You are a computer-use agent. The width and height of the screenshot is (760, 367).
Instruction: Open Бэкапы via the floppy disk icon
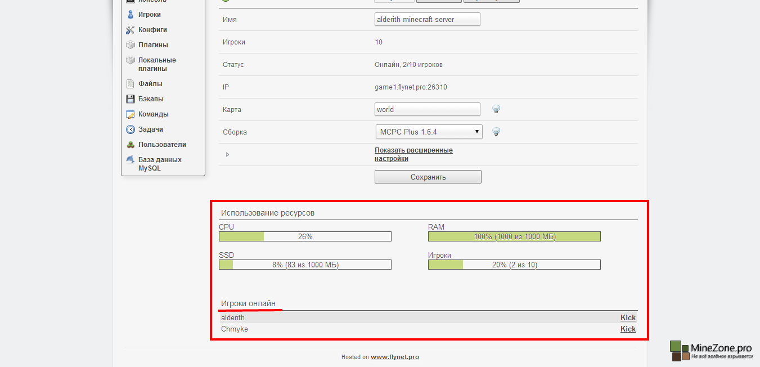pyautogui.click(x=130, y=99)
